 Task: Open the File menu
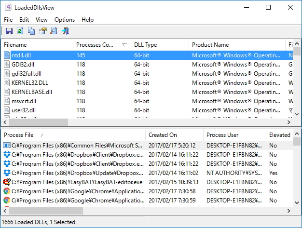[x=8, y=20]
